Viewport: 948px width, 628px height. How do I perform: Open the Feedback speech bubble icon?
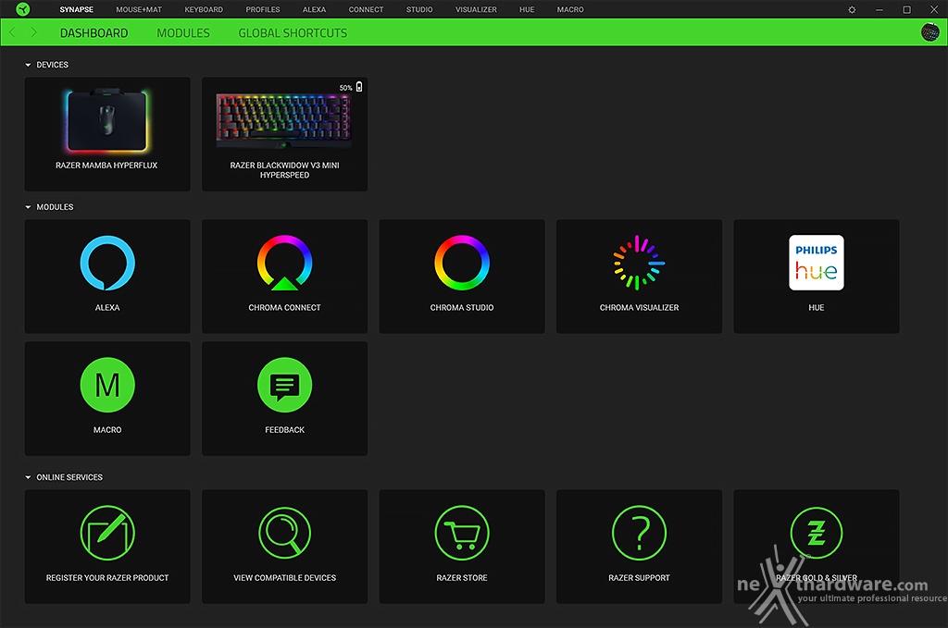285,386
